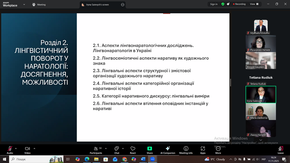Open the View layout menu
Screen dimensions: 290x163
(254, 4)
